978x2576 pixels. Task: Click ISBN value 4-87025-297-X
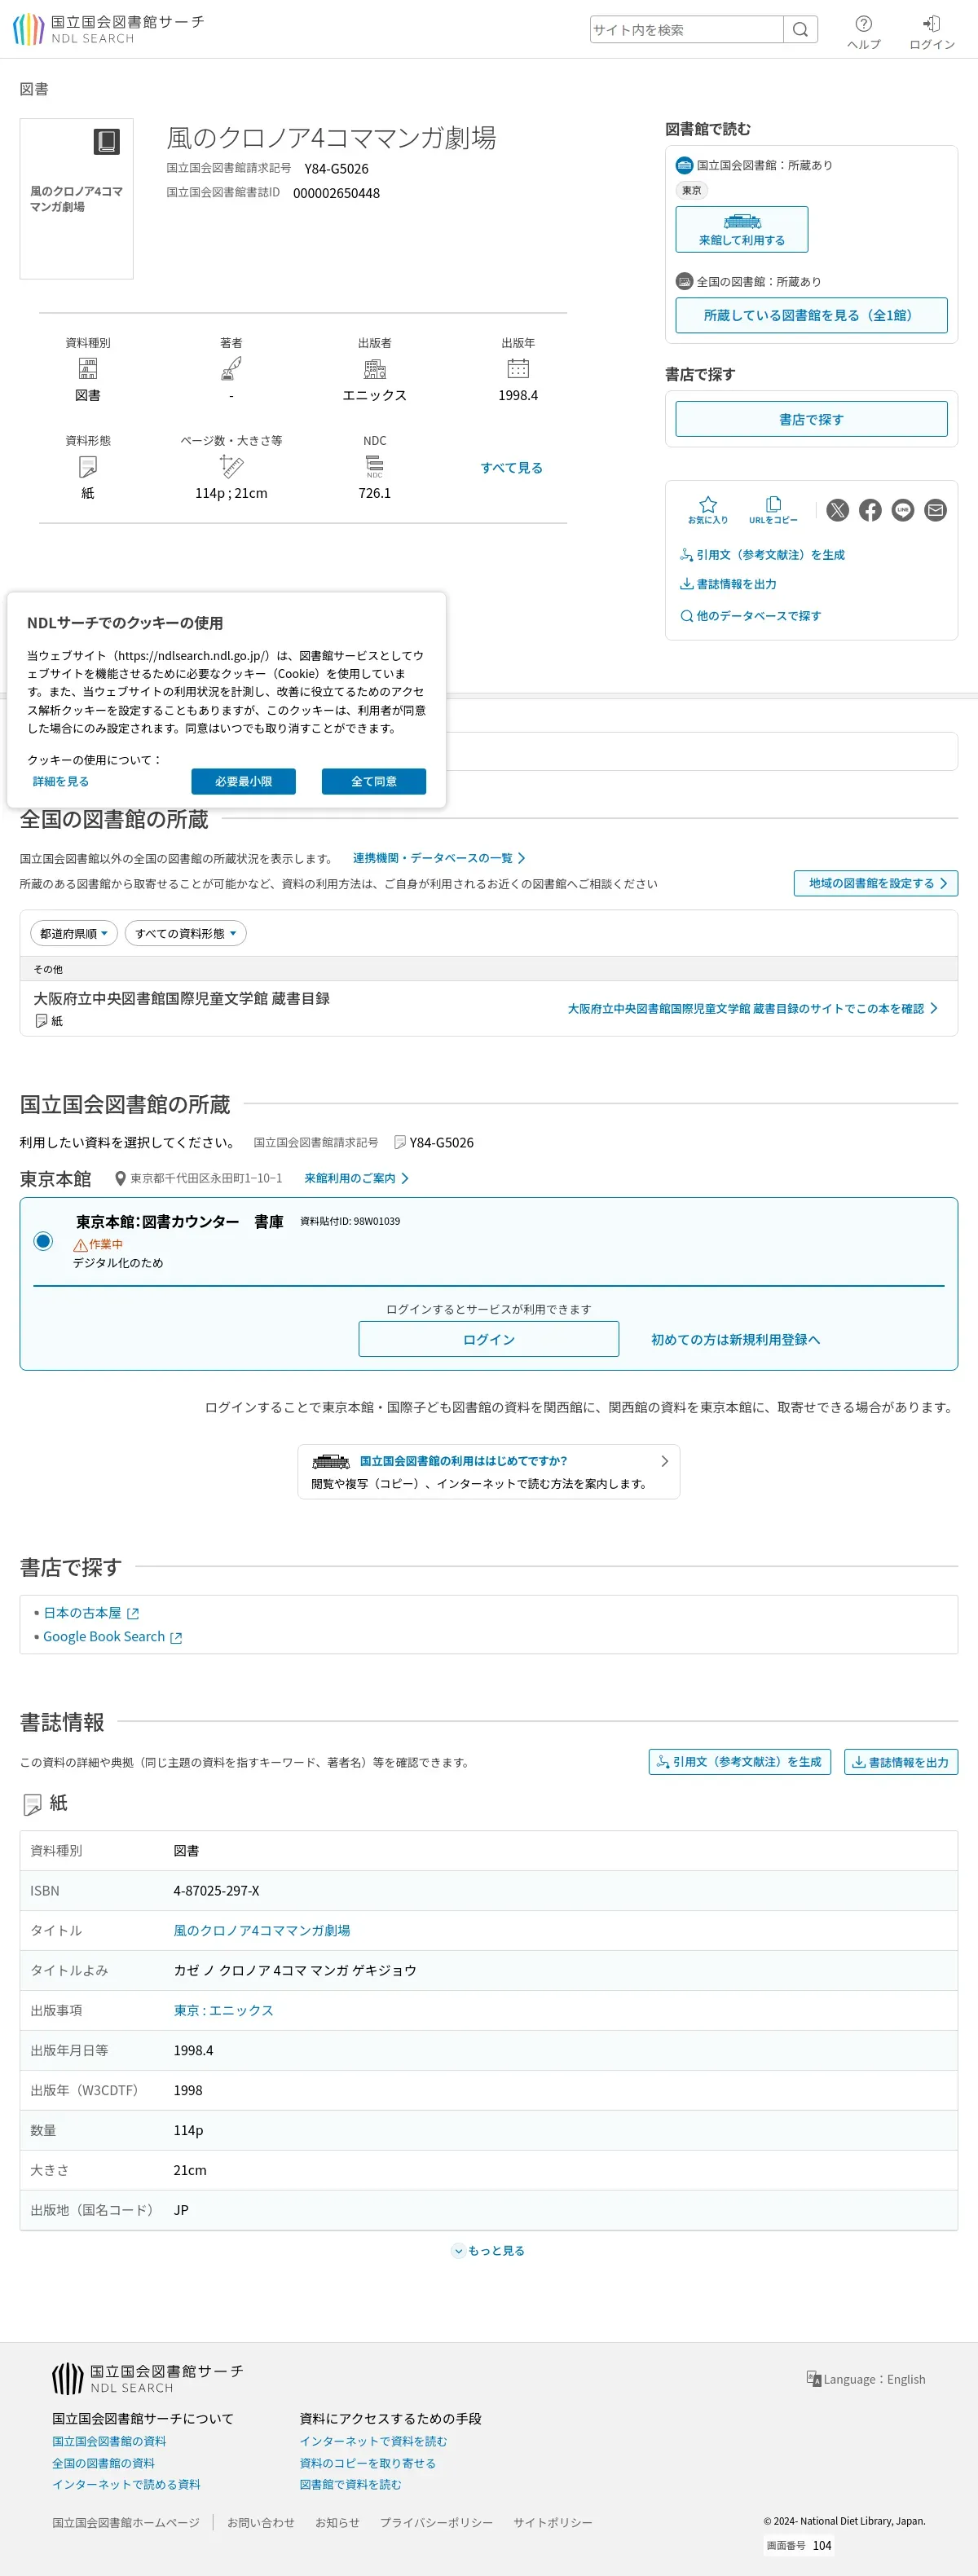click(216, 1891)
